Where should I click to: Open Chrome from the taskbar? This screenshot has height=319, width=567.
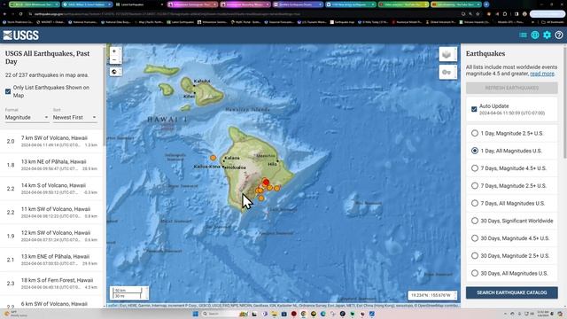[303, 314]
